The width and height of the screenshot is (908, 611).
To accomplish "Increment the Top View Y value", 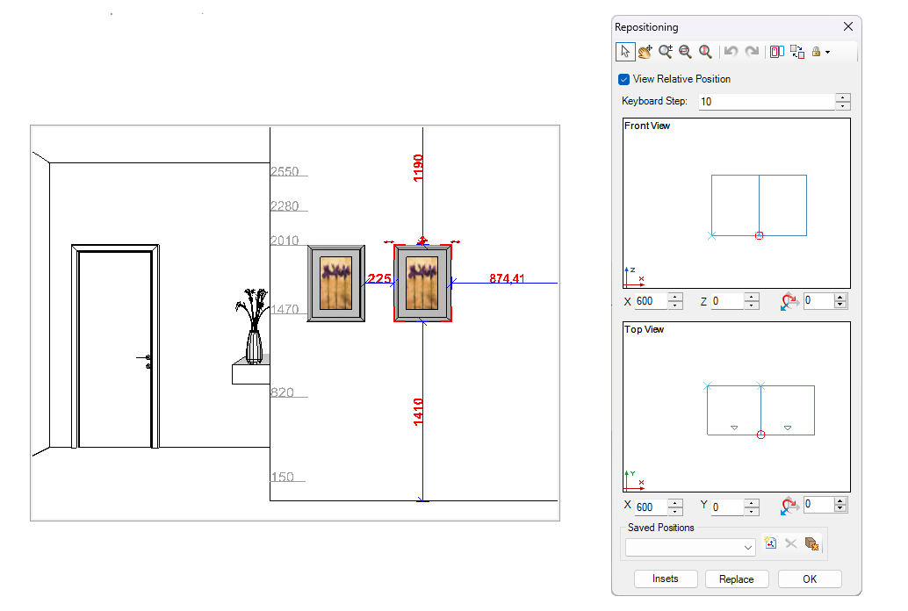I will [752, 503].
